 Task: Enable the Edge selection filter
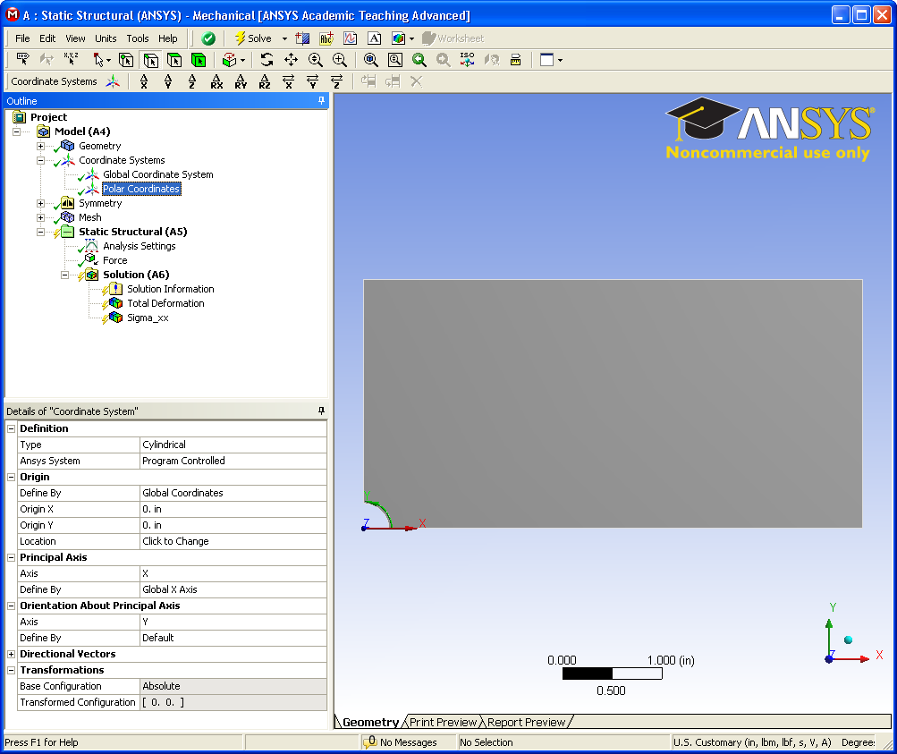pyautogui.click(x=150, y=60)
